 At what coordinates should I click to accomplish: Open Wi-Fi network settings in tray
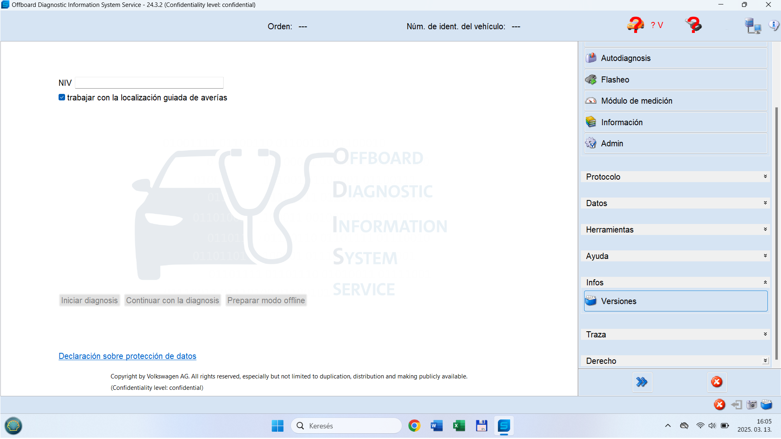(x=700, y=426)
